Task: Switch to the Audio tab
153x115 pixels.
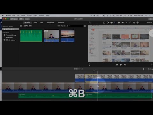Action: click(35, 23)
